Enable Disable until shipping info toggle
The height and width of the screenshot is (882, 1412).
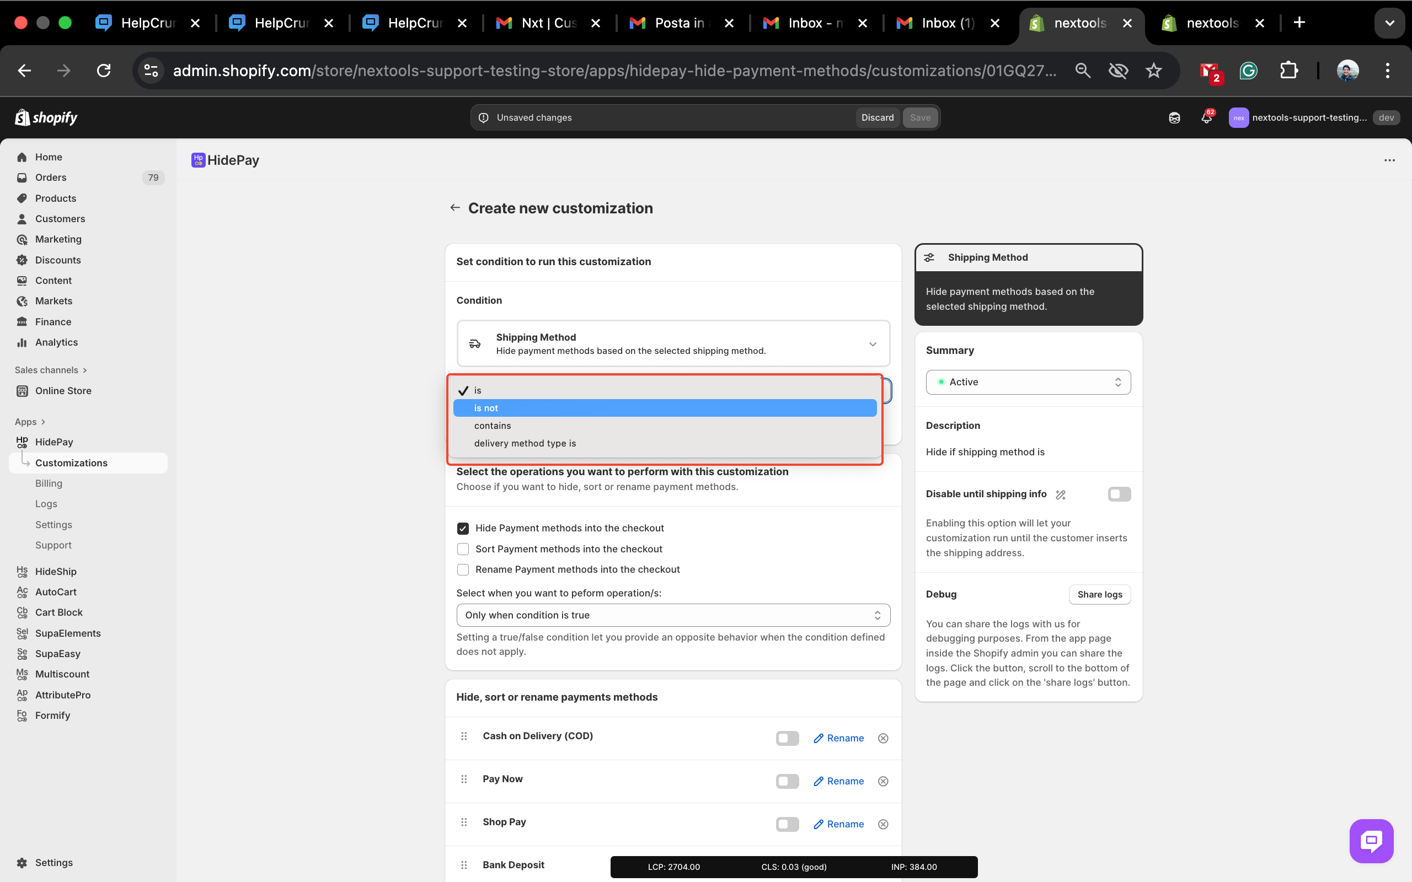1119,494
